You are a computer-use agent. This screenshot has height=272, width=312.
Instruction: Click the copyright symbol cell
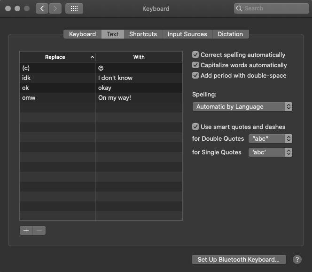[x=139, y=68]
